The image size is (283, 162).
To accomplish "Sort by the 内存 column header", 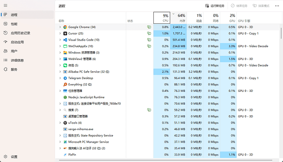I will (178, 18).
